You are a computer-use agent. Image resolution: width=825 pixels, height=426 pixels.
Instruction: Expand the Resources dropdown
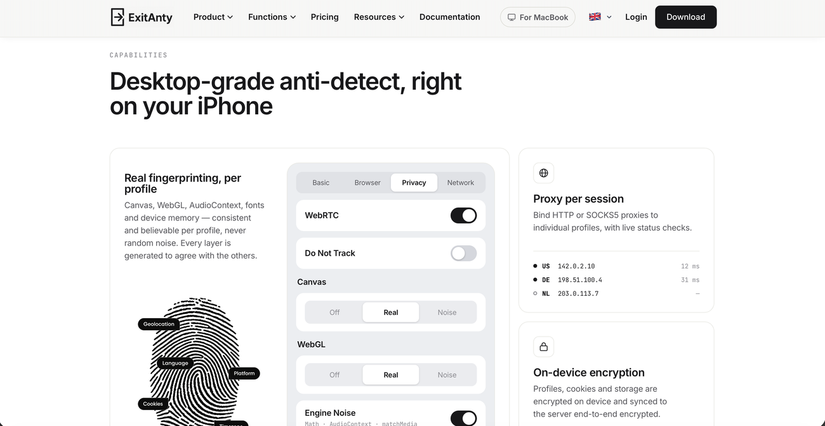point(379,17)
